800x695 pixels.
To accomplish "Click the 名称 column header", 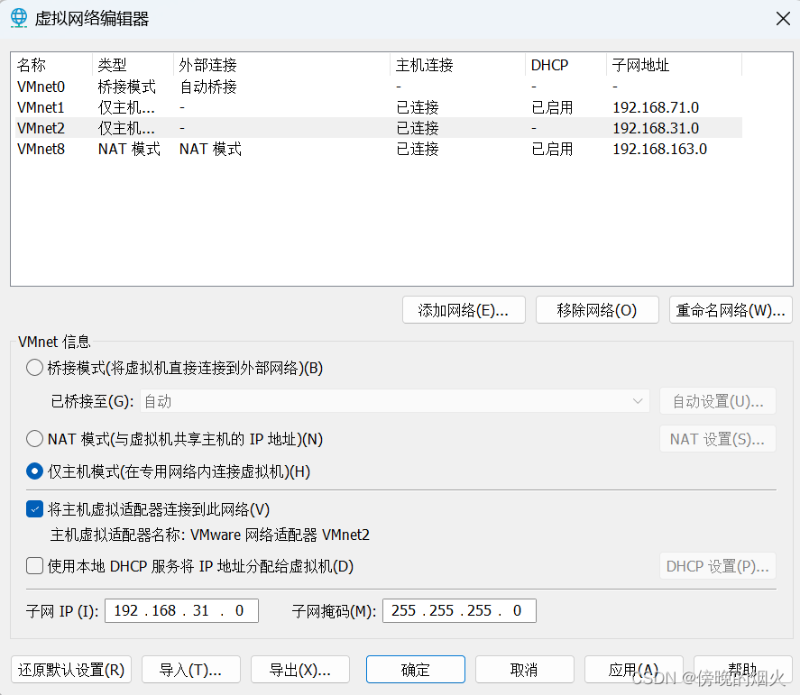I will [52, 65].
